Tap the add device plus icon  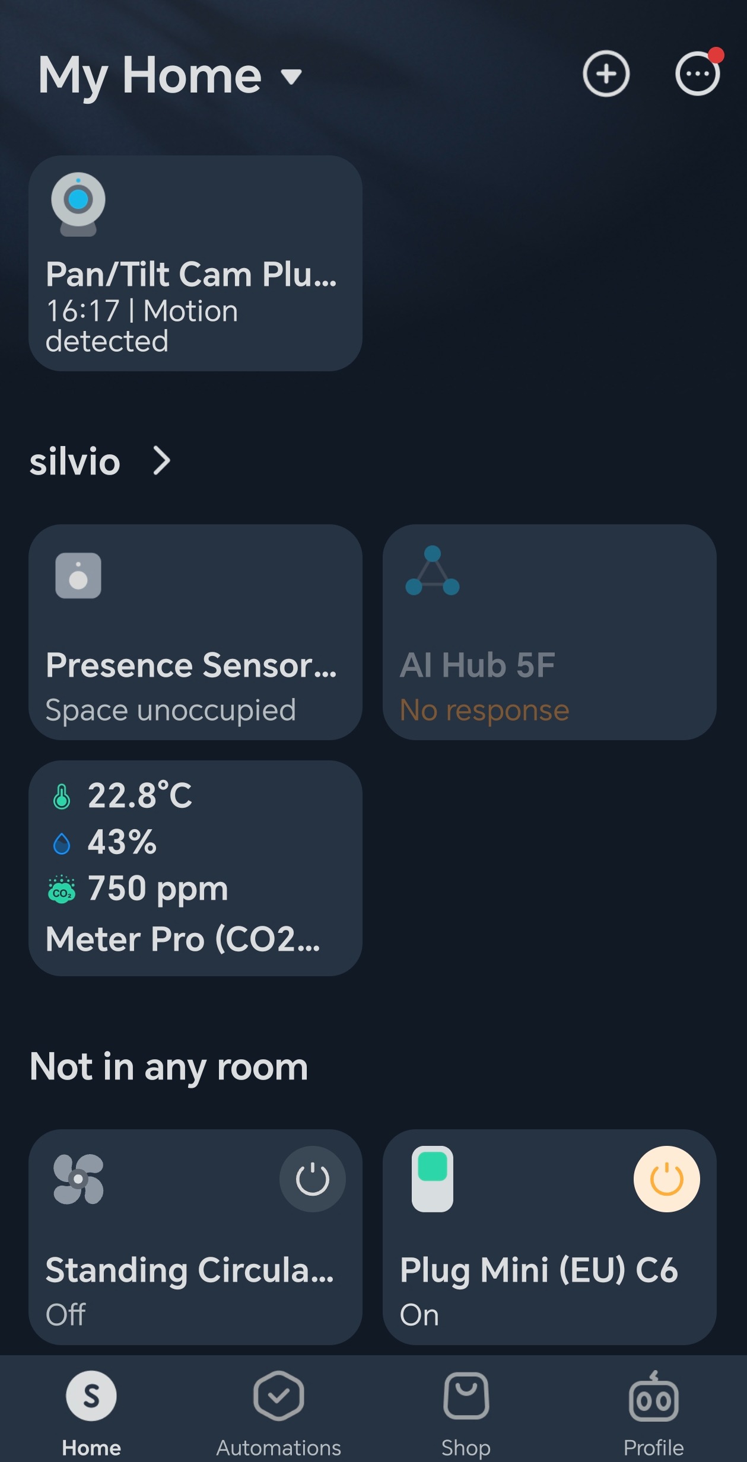coord(605,74)
